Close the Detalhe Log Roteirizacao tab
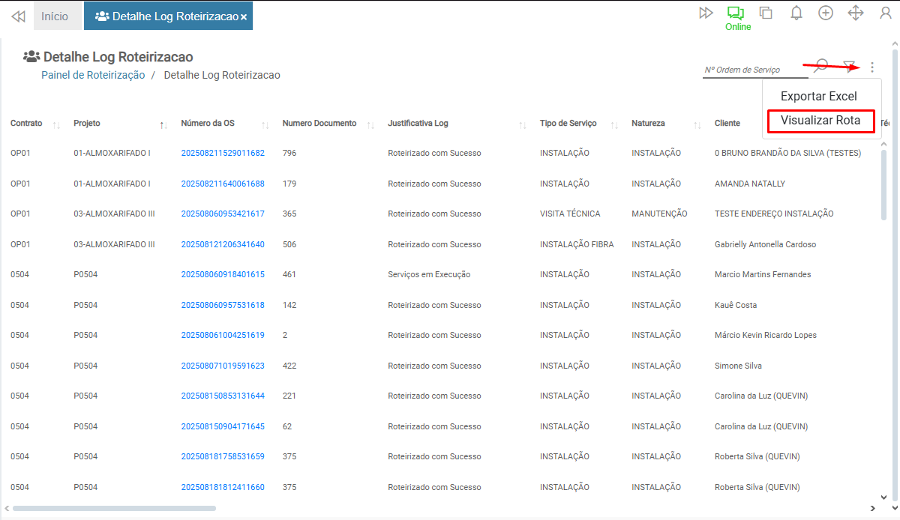 tap(244, 16)
